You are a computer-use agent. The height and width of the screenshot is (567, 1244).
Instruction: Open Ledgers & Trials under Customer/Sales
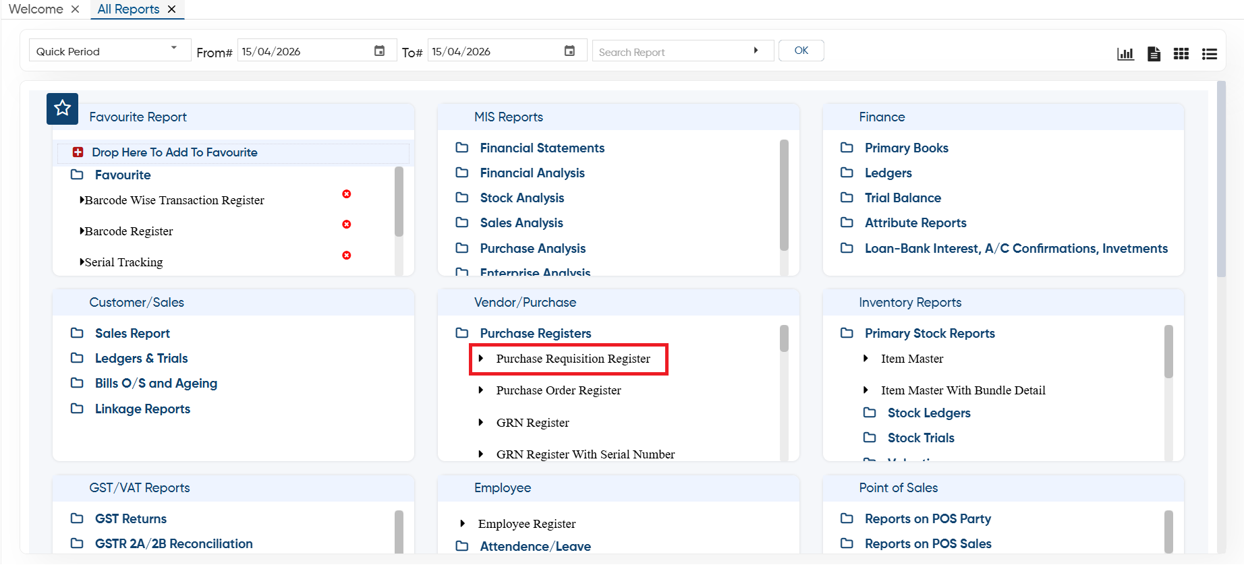click(142, 358)
